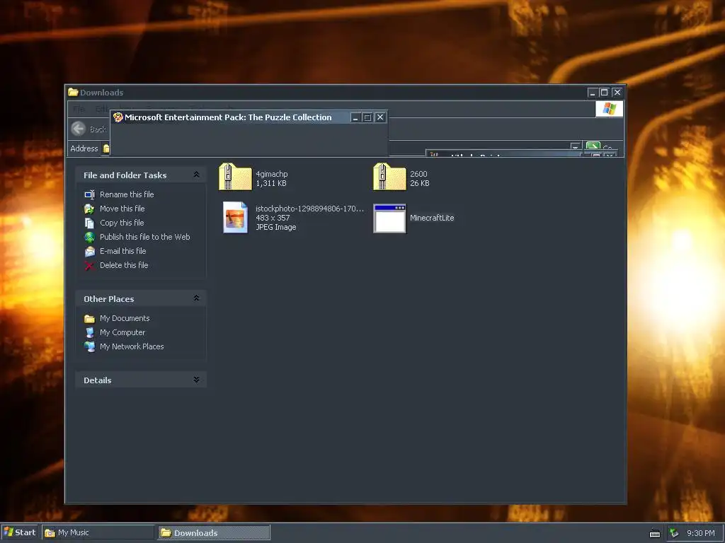Minimize the Puzzle Collection window

(x=355, y=118)
